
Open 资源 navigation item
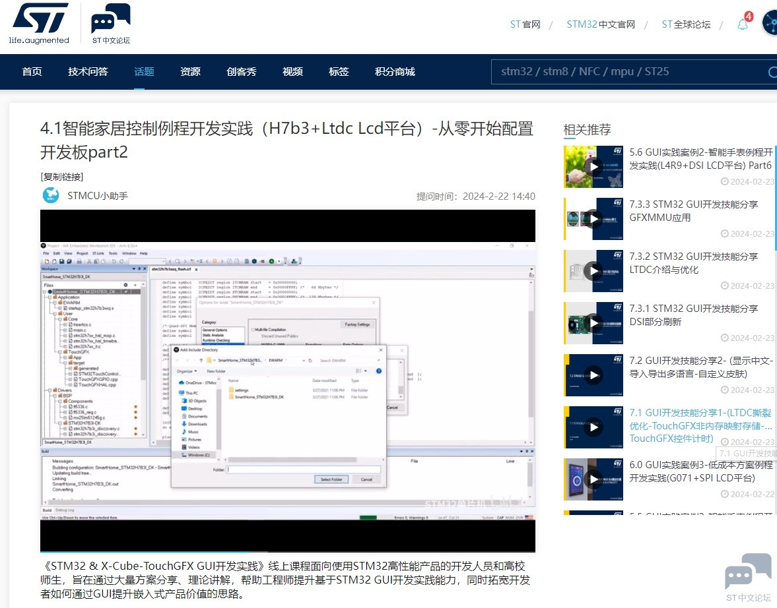tap(190, 72)
